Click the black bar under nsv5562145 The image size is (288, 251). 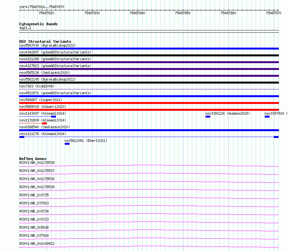(x=149, y=83)
